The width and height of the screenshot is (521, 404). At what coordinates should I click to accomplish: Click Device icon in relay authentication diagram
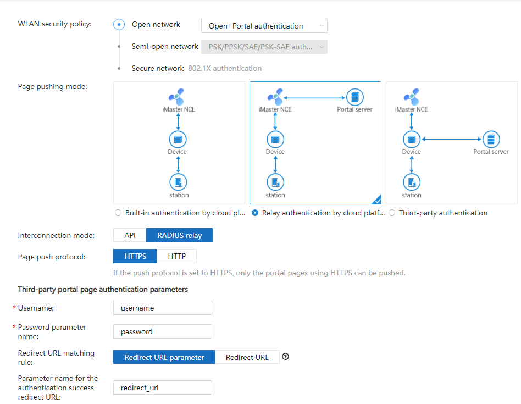(275, 139)
